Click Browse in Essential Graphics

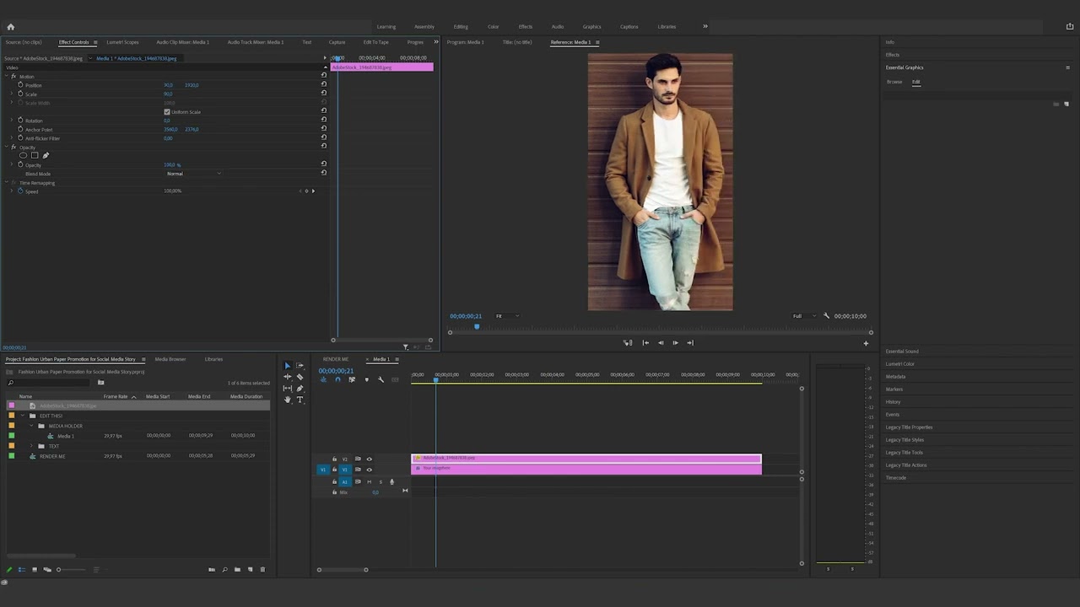pyautogui.click(x=894, y=82)
